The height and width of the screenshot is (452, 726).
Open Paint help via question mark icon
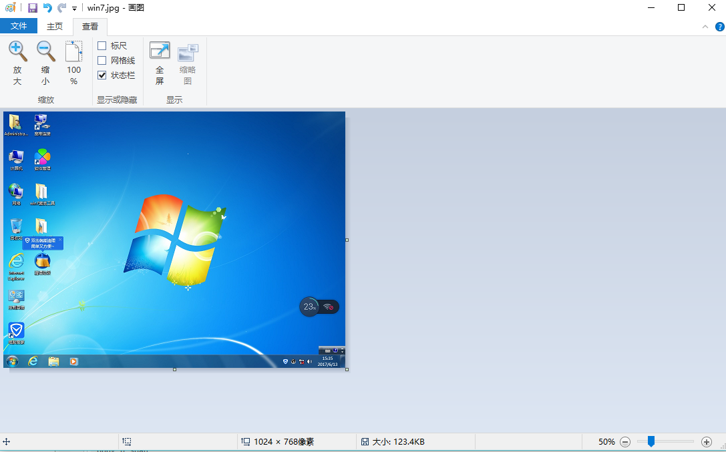[x=719, y=27]
